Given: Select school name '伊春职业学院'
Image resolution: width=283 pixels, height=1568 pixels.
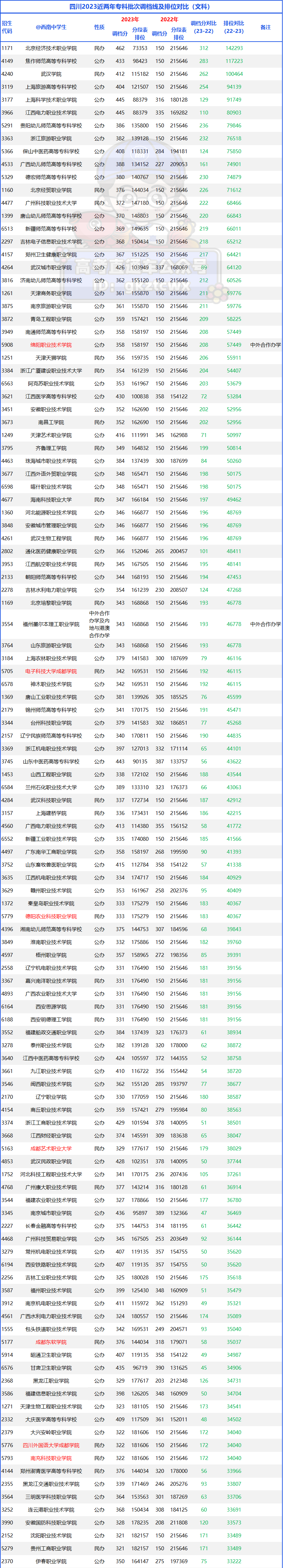Looking at the screenshot, I should click(51, 1562).
